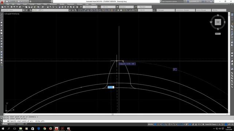Open the Modify menu
The height and width of the screenshot is (131, 234).
[62, 4]
